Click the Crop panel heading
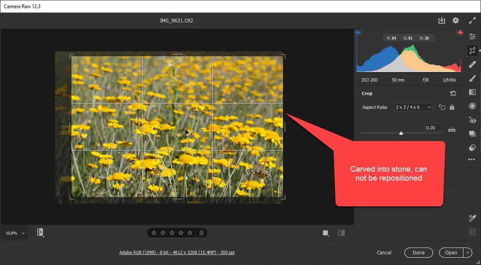The height and width of the screenshot is (265, 481). tap(367, 93)
